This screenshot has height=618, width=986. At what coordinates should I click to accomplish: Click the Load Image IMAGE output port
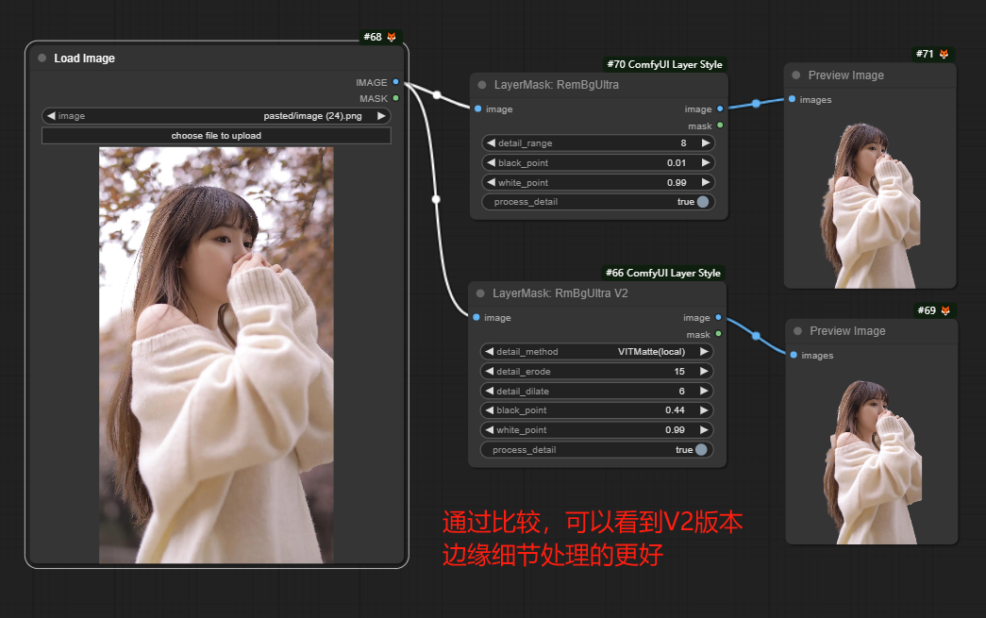coord(395,83)
